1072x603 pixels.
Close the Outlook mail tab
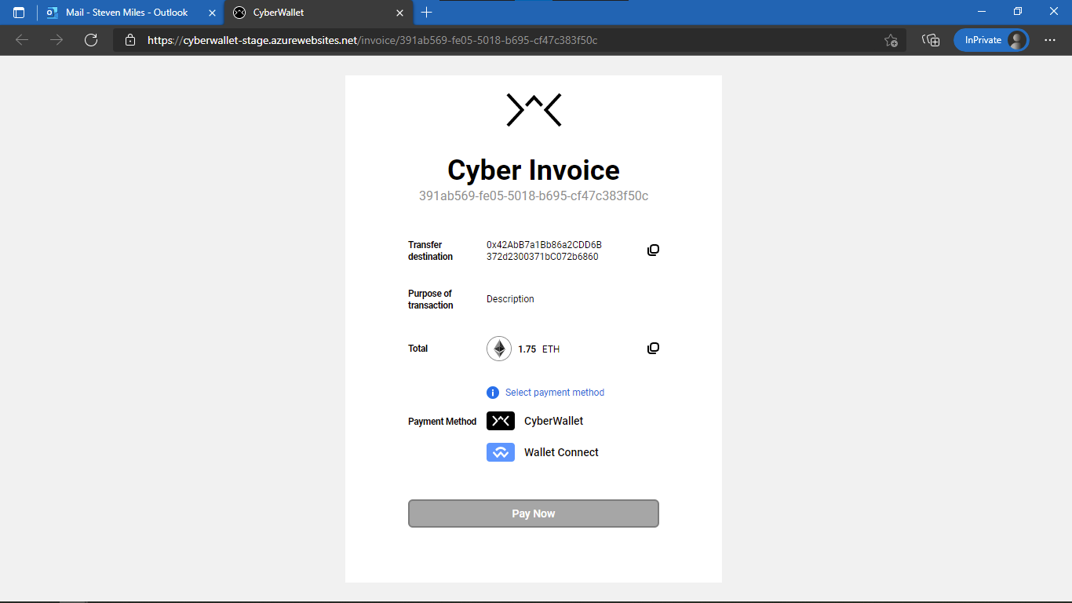click(212, 13)
